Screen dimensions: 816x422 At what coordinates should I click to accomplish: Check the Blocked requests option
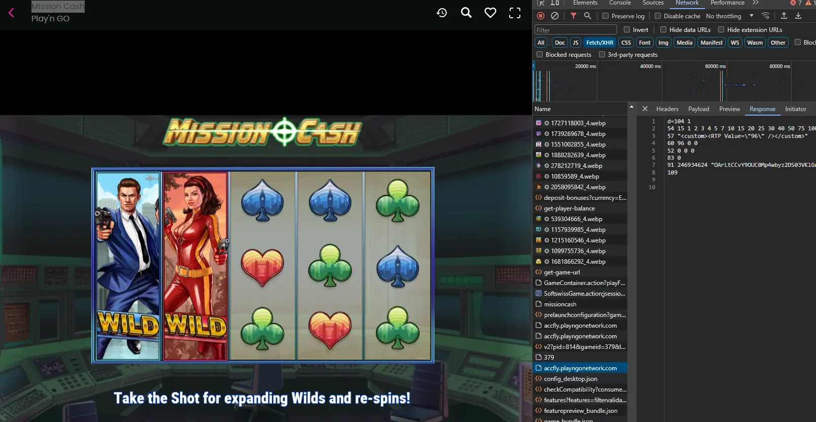[x=540, y=54]
